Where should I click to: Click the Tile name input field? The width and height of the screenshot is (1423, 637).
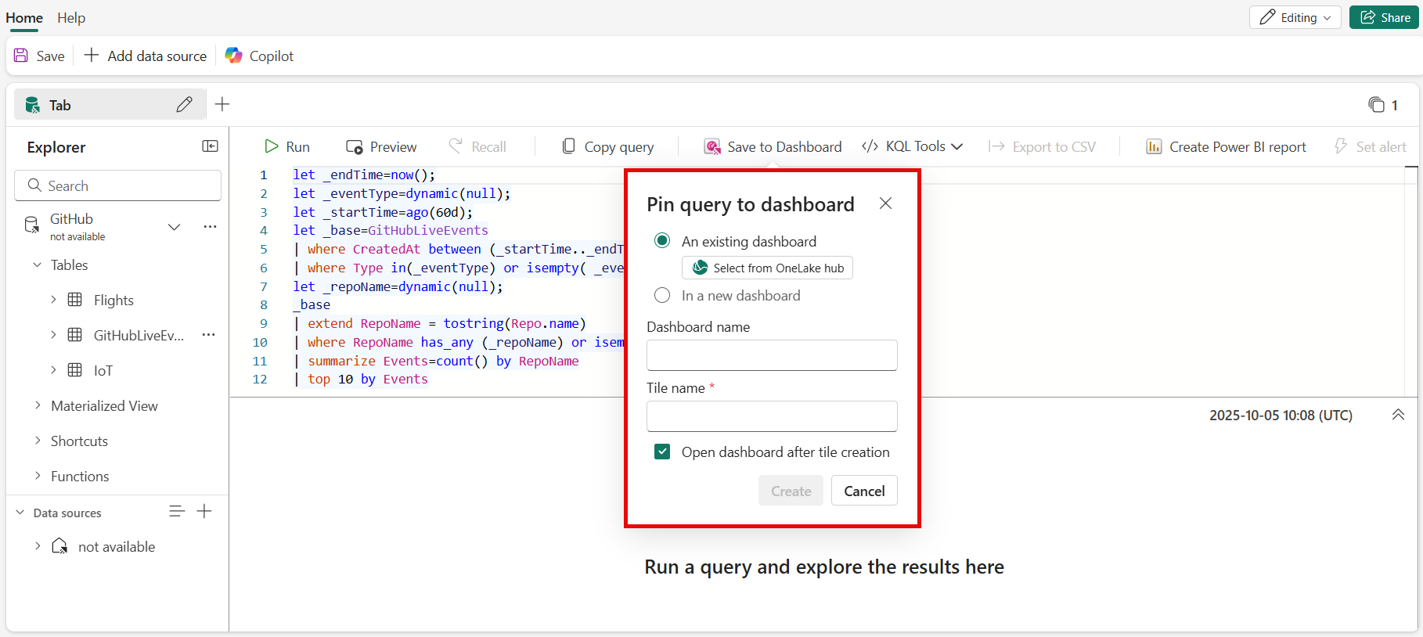772,416
